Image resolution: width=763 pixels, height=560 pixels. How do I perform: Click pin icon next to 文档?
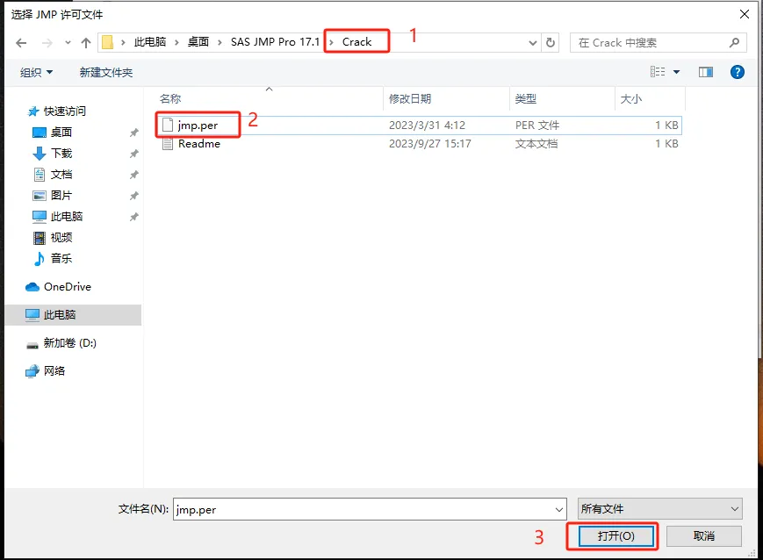tap(133, 175)
